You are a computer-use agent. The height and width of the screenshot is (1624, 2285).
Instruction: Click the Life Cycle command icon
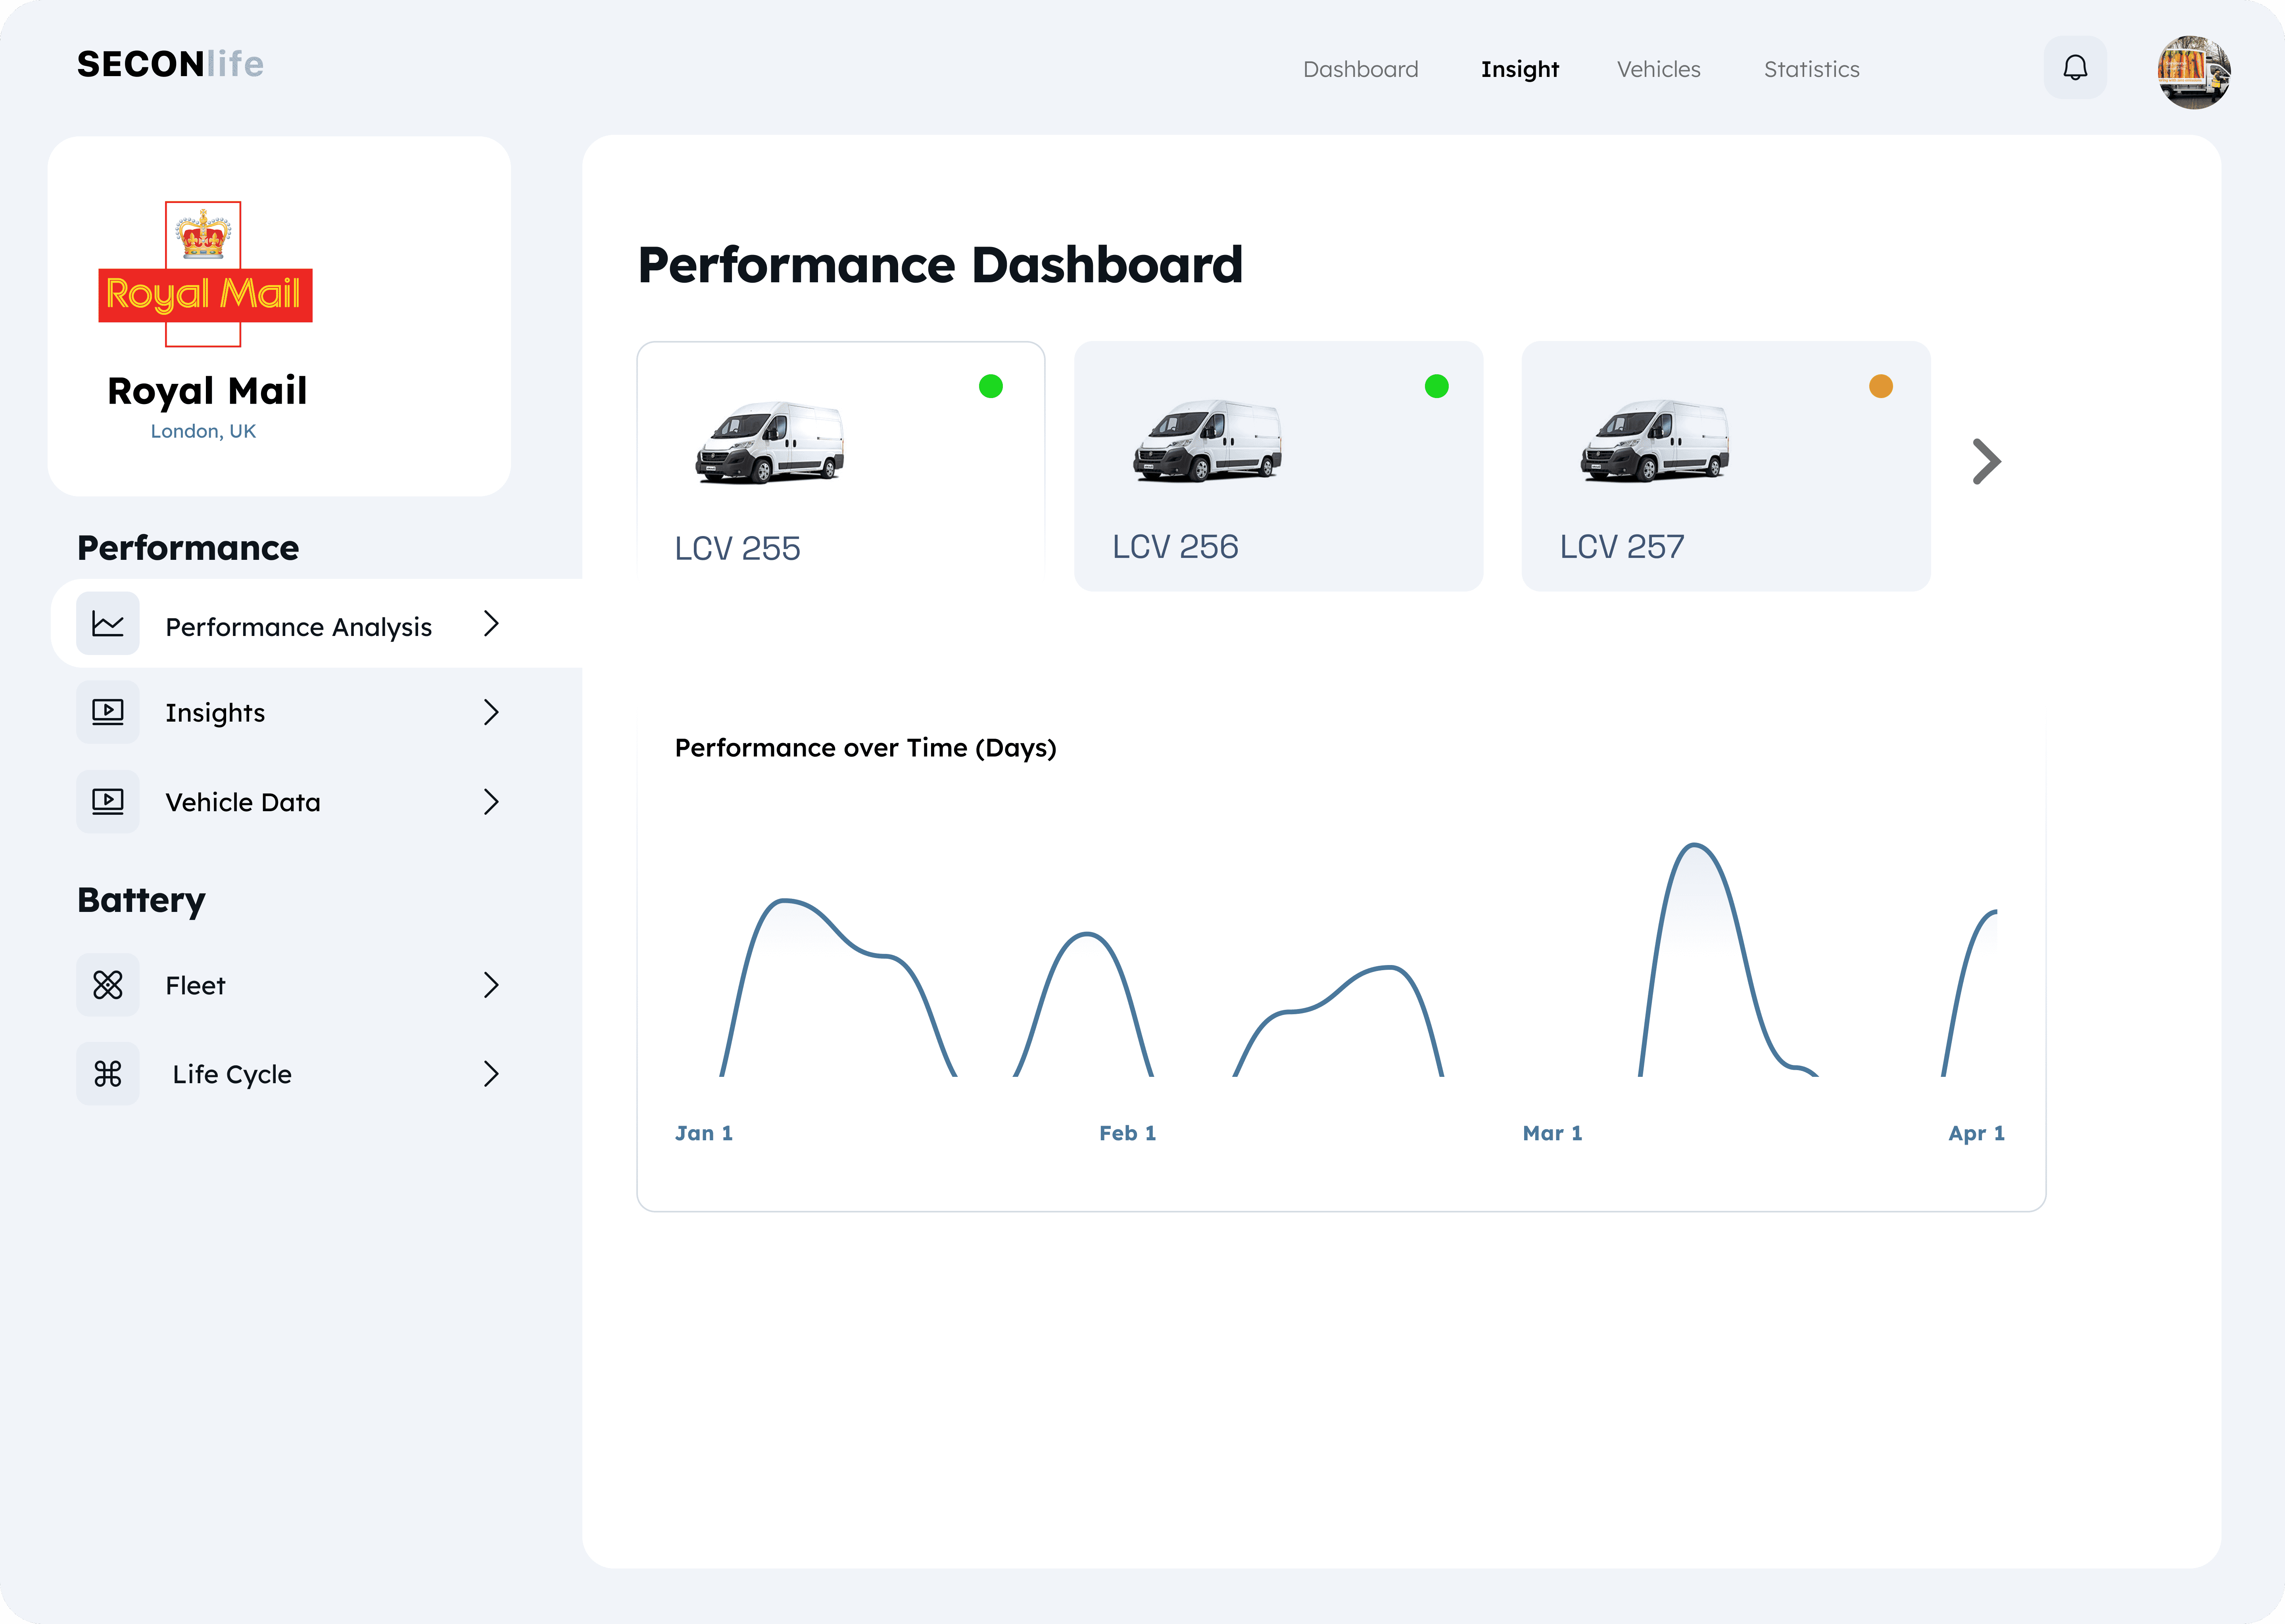click(x=108, y=1074)
